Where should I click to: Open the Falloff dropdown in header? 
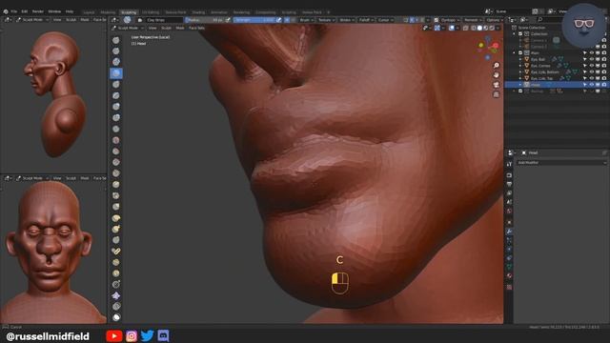point(366,20)
